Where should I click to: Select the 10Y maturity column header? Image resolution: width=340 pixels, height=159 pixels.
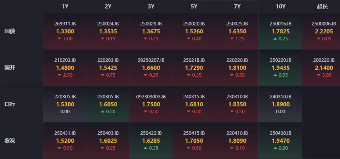pyautogui.click(x=280, y=7)
